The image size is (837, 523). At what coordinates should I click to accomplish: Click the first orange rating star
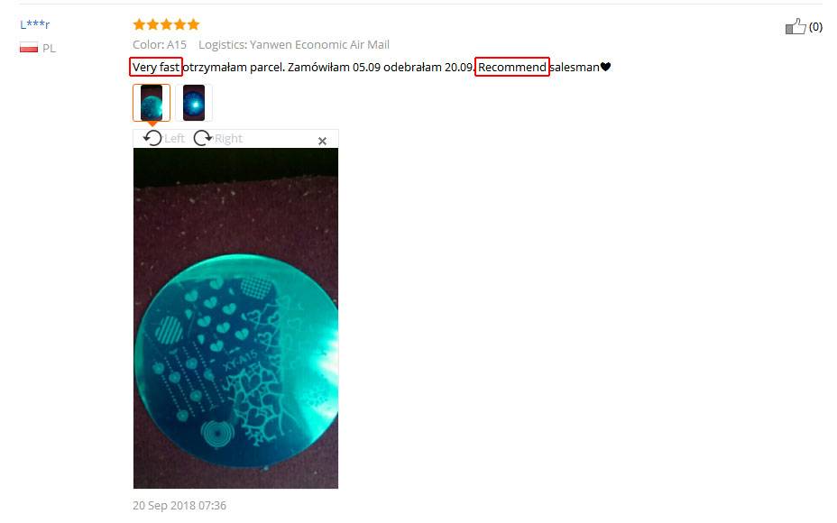click(x=139, y=24)
